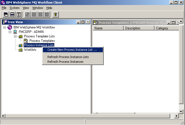The width and height of the screenshot is (185, 125).
Task: Click the workspace scroll up arrow
Action: pos(181,21)
